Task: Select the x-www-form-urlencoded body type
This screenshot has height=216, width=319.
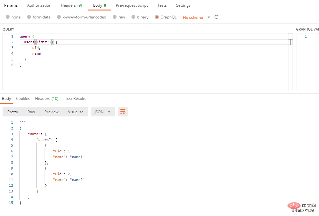Action: click(82, 17)
